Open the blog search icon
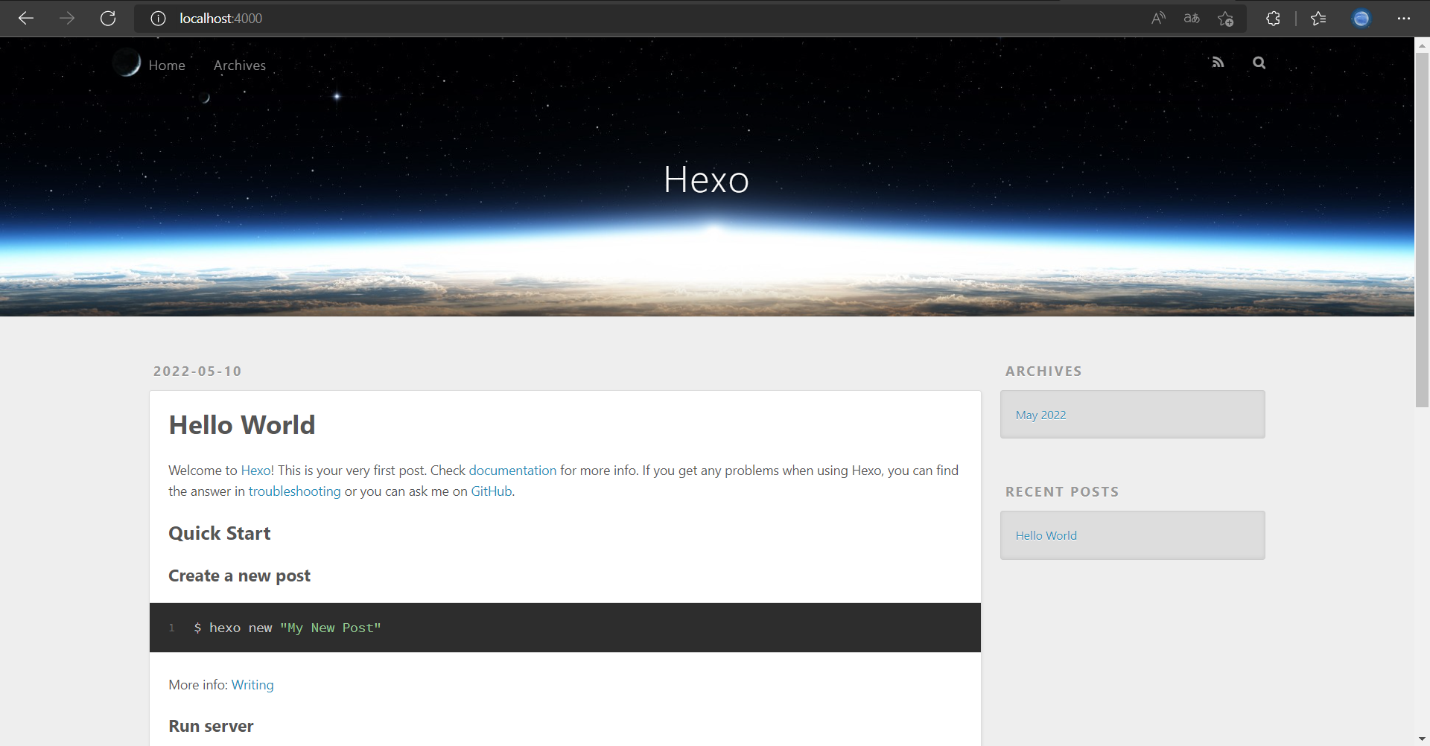This screenshot has width=1430, height=746. [x=1259, y=63]
